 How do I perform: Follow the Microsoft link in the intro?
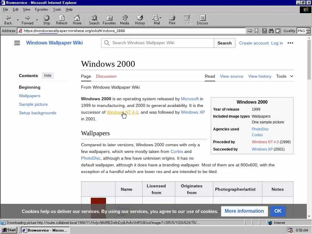[190, 99]
